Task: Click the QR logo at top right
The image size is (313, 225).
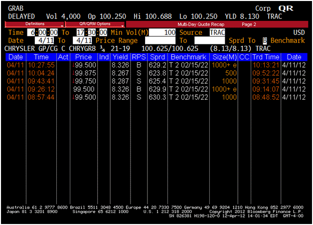Action: click(286, 8)
